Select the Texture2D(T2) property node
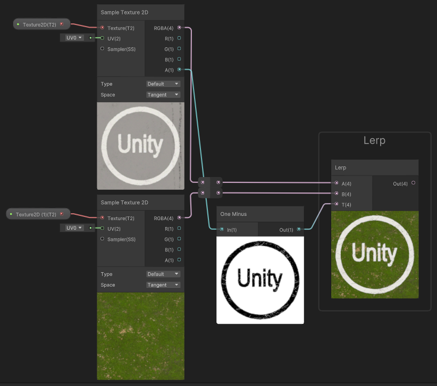This screenshot has width=437, height=386. pyautogui.click(x=41, y=24)
